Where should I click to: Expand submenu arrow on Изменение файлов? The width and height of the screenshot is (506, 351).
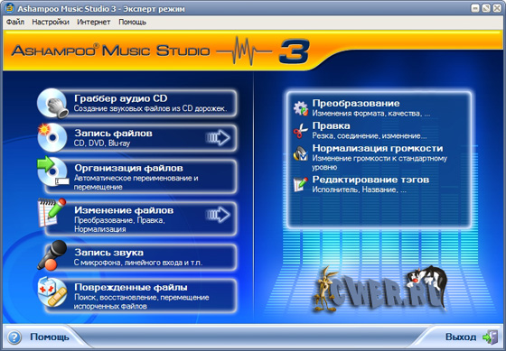(218, 215)
